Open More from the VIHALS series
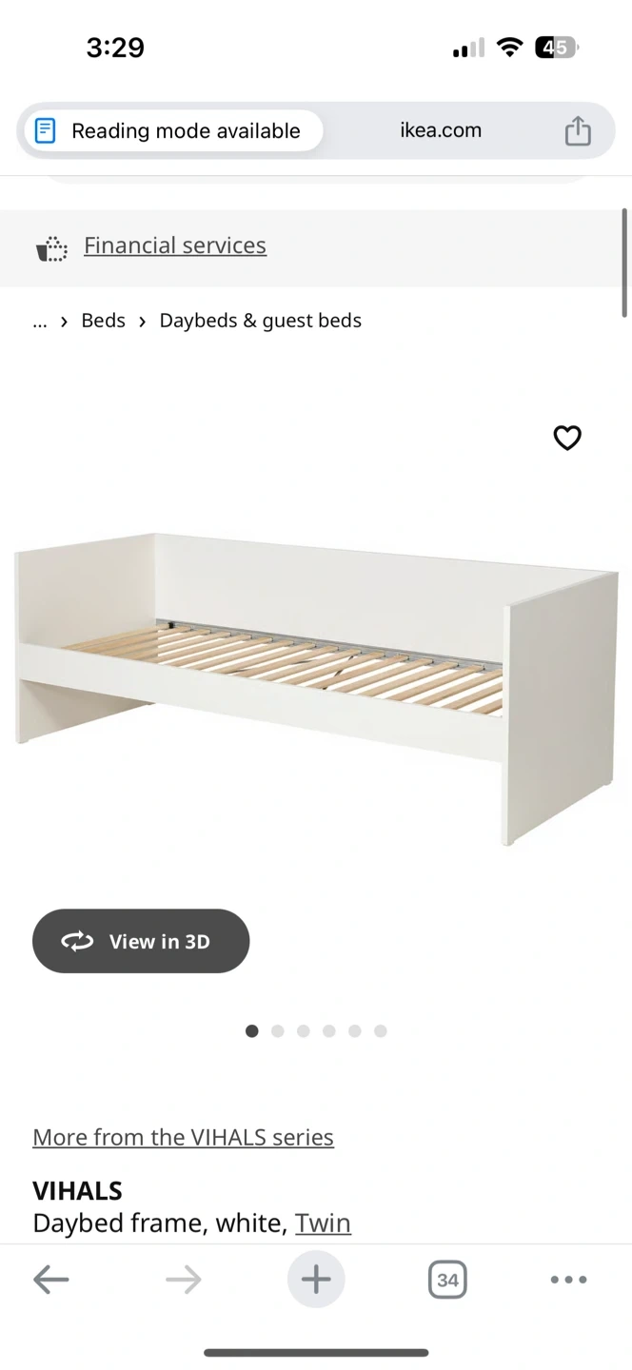 pyautogui.click(x=183, y=1137)
